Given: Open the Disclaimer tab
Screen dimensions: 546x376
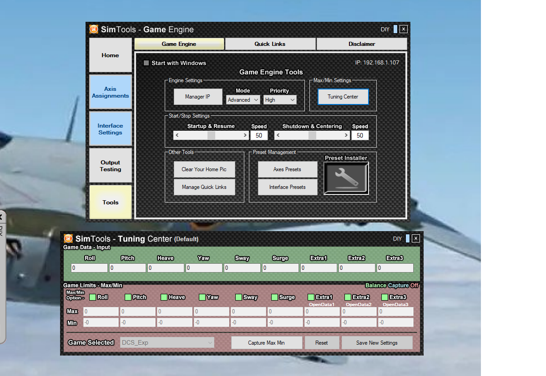Looking at the screenshot, I should 362,44.
